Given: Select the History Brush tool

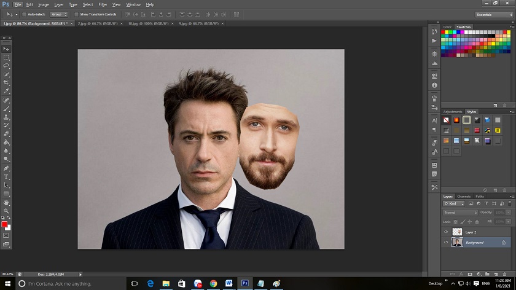Looking at the screenshot, I should click(x=6, y=125).
